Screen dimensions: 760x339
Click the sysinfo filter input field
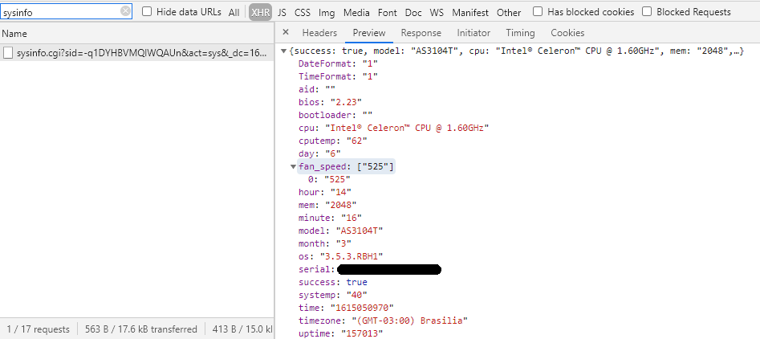click(60, 12)
